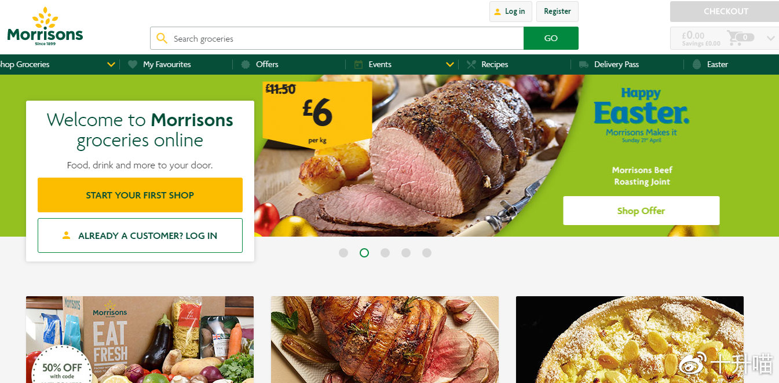
Task: Select the third carousel slide dot
Action: click(385, 253)
